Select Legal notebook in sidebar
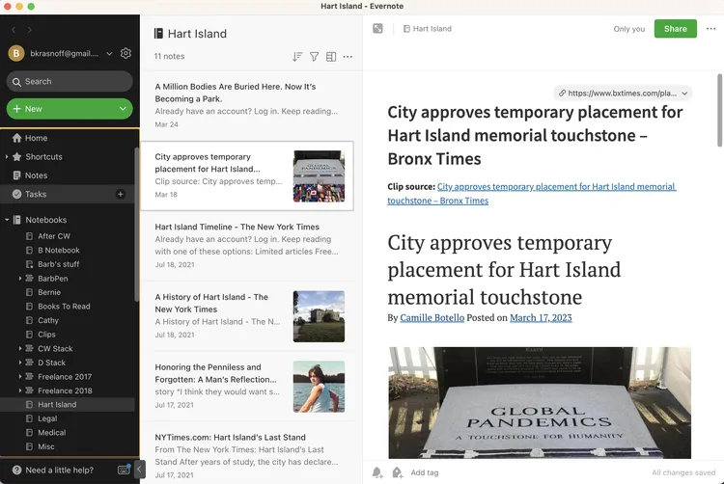724x484 pixels. [47, 418]
